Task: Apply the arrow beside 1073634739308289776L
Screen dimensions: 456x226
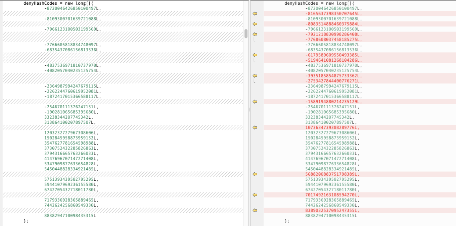Action: (x=255, y=127)
